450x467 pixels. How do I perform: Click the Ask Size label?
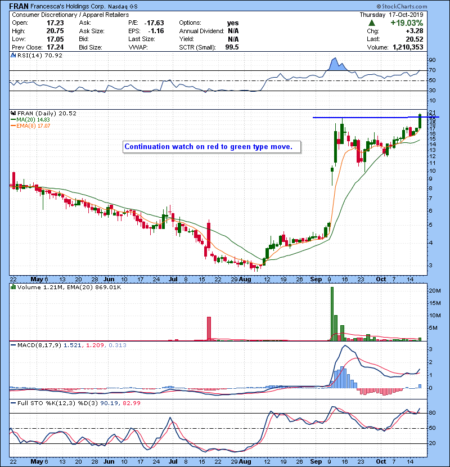click(x=92, y=31)
